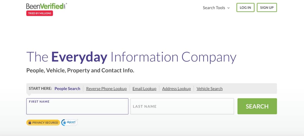Click the BeenVerified logo

46,6
